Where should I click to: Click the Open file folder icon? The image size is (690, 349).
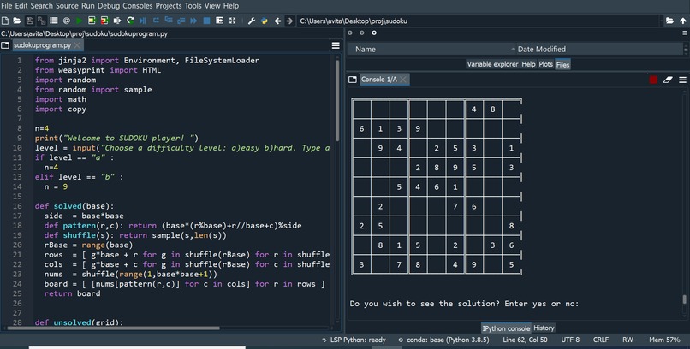(x=17, y=21)
